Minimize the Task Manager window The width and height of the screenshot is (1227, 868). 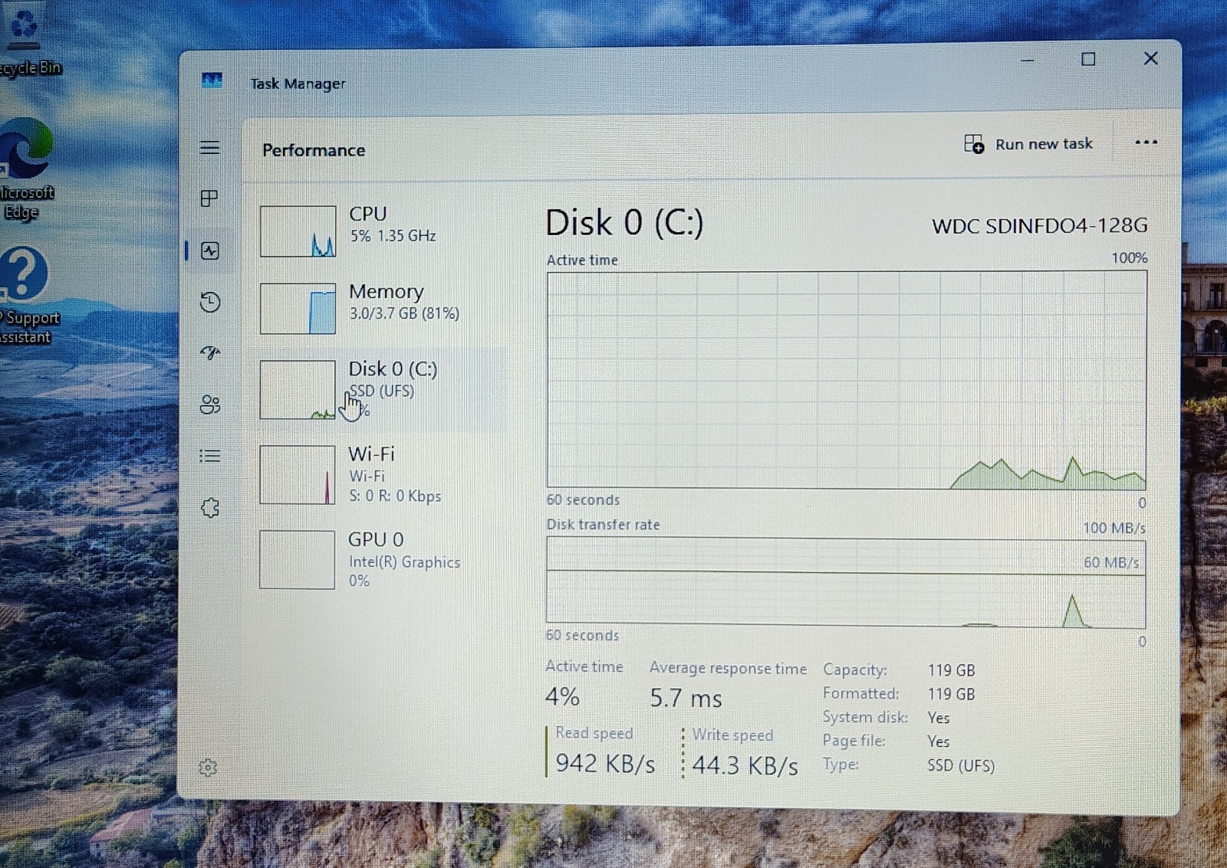(x=1028, y=60)
